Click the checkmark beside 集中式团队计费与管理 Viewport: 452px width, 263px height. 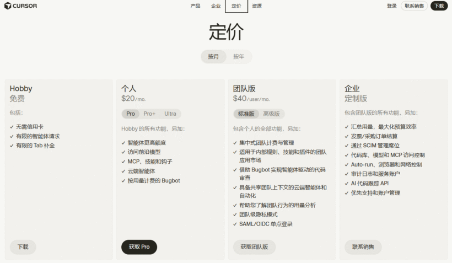[235, 143]
